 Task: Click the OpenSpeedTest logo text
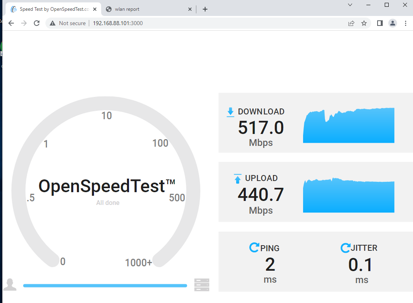click(107, 186)
